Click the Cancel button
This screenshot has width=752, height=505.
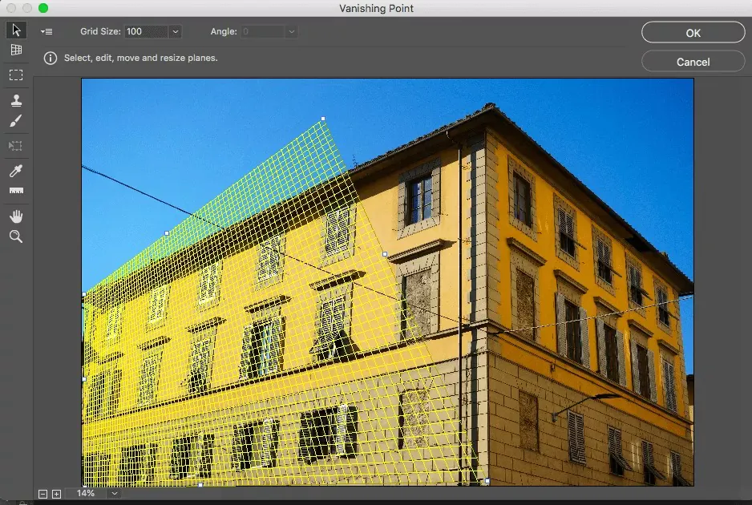point(693,62)
